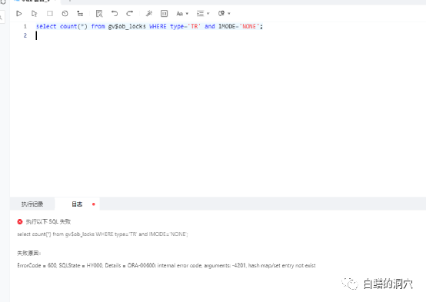Open find and replace search icon
Screen dimensions: 426x302
[x=99, y=13]
